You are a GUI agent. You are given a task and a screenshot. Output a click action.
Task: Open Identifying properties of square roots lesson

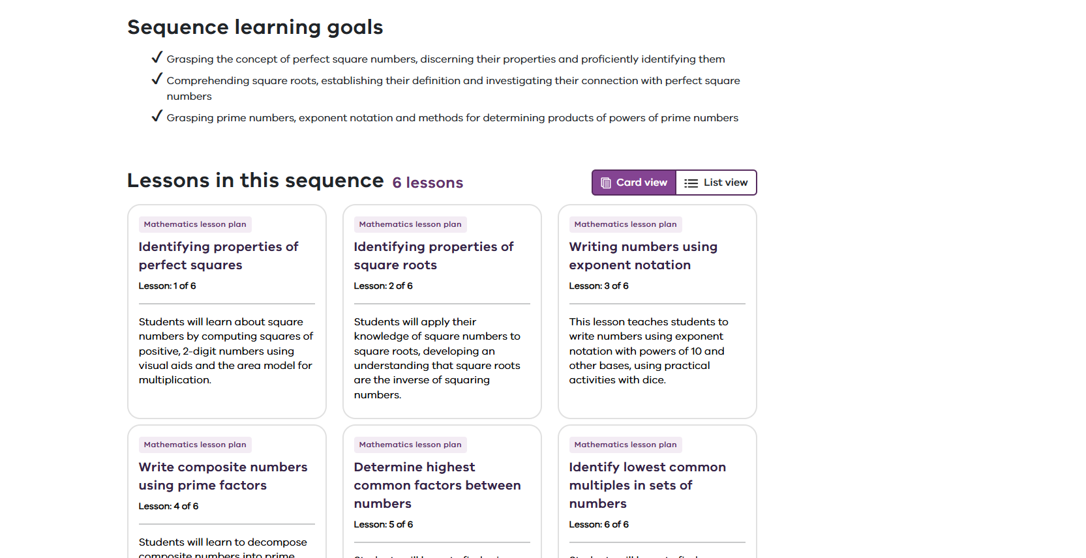(433, 256)
